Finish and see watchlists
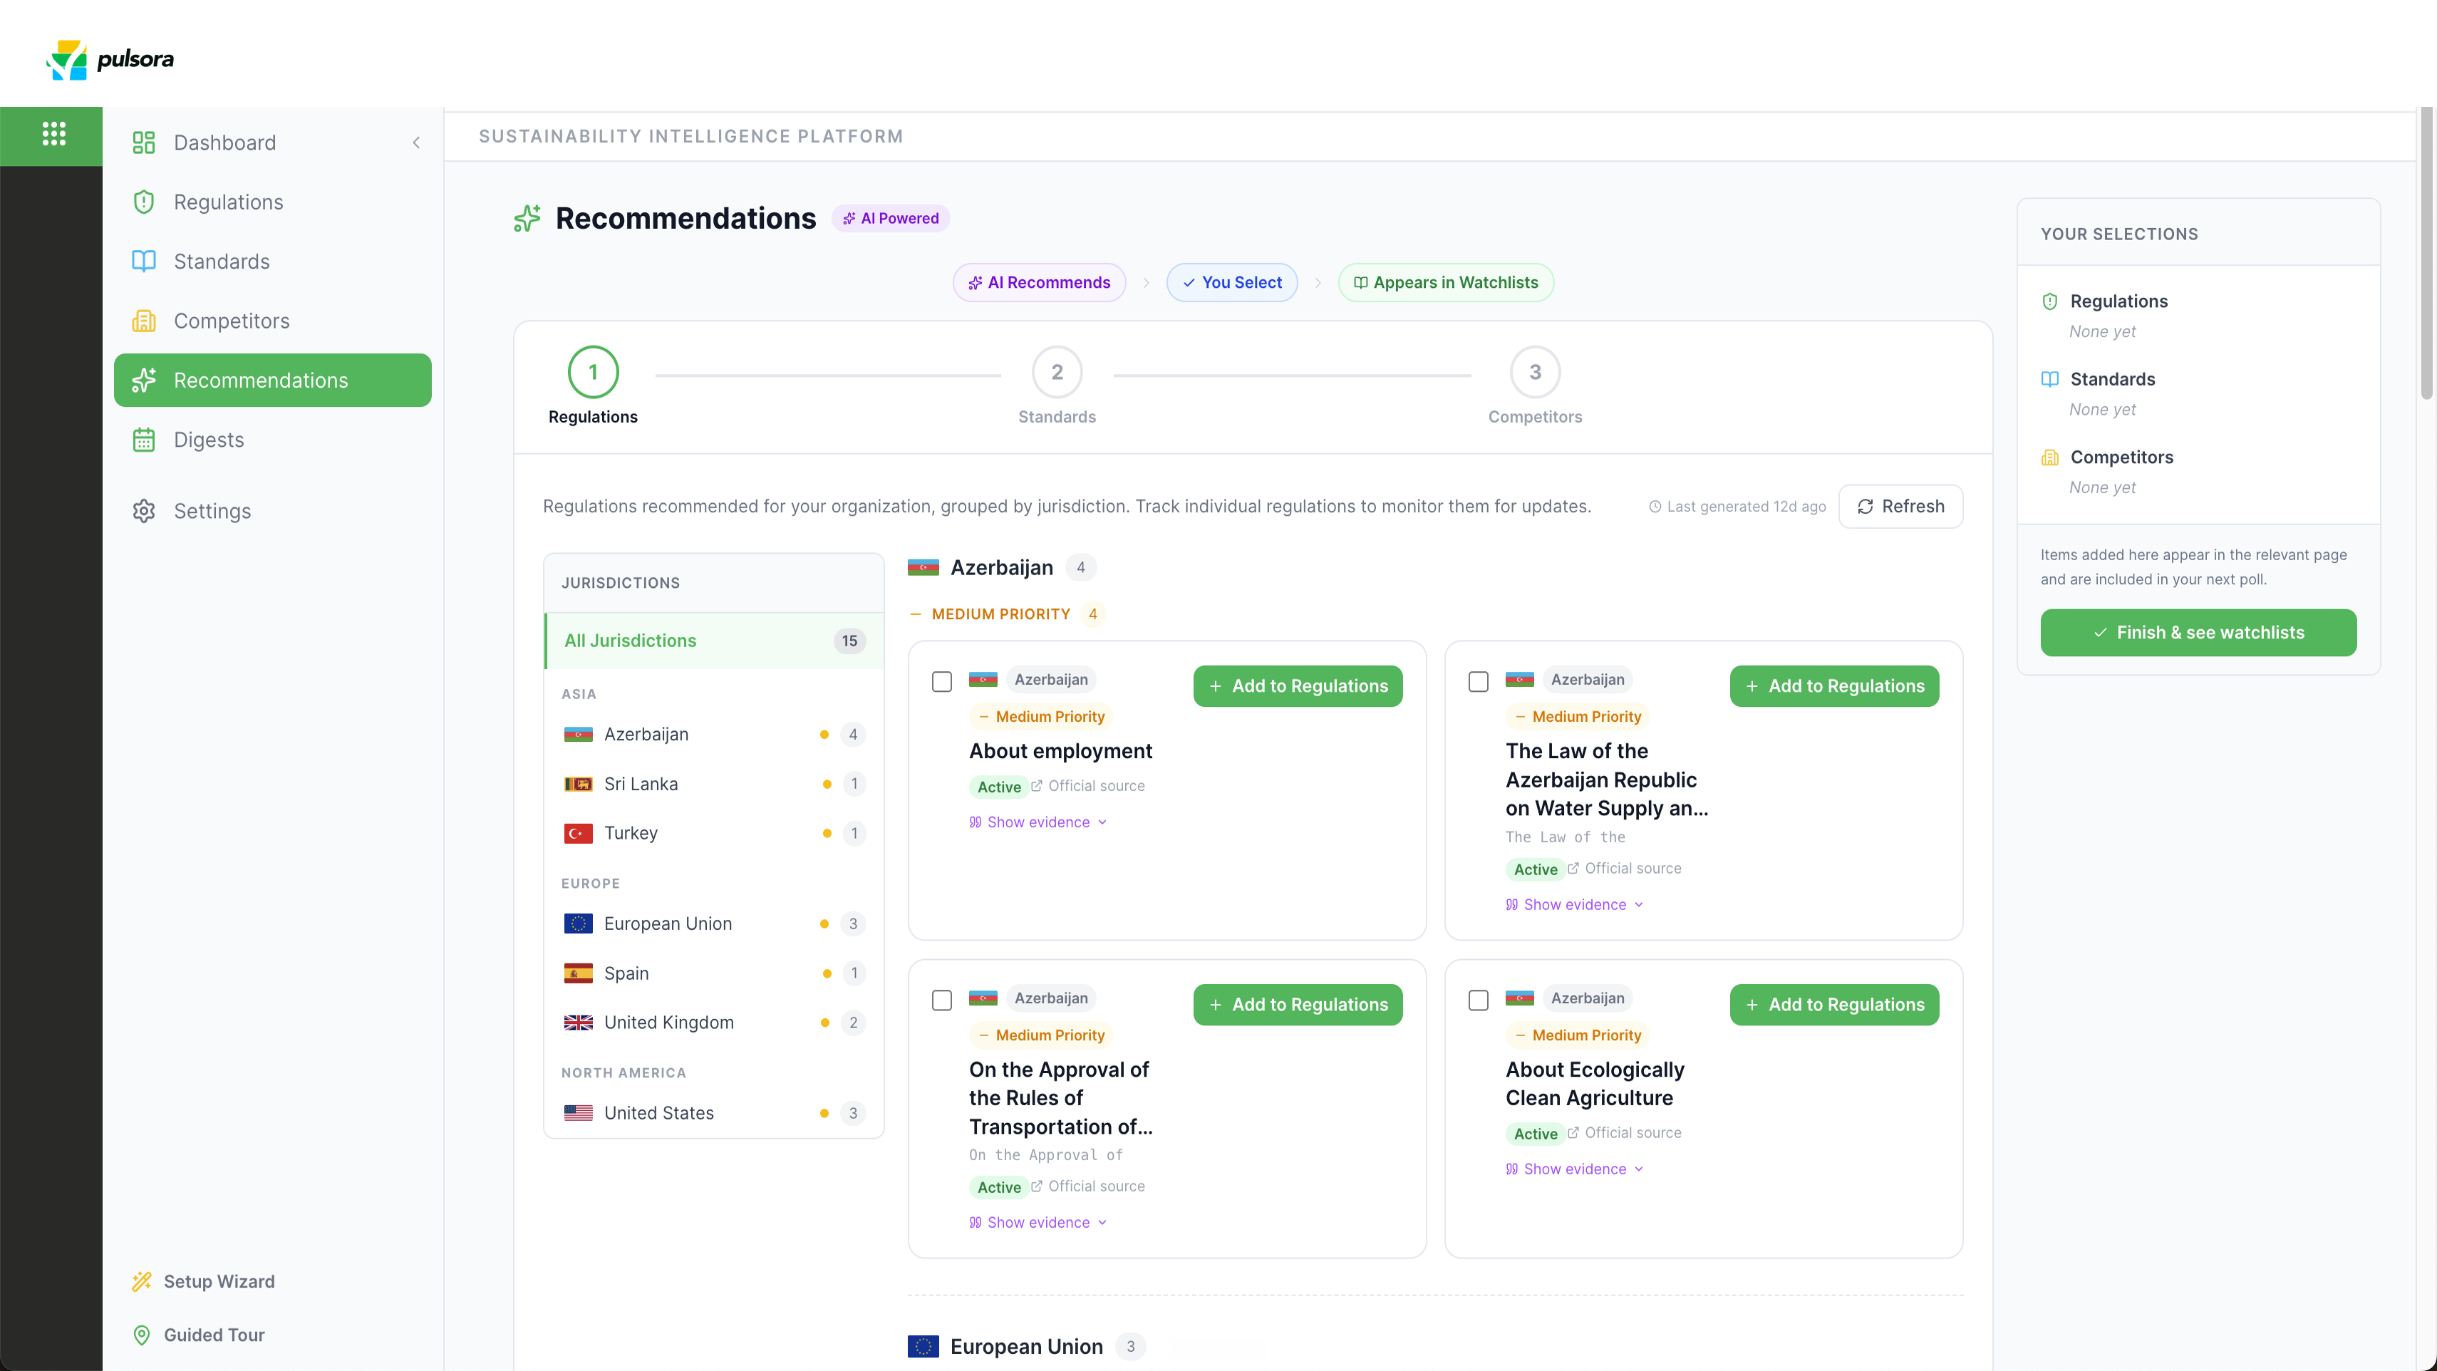2437x1371 pixels. (2198, 632)
